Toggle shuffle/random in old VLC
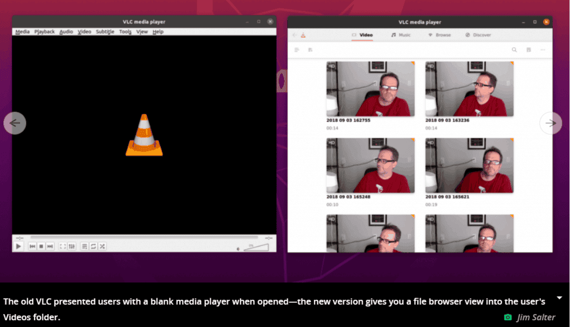This screenshot has height=327, width=570. [102, 246]
